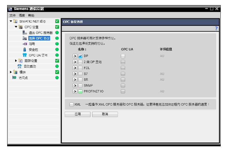Uncheck the DP protocol checkbox
The height and width of the screenshot is (152, 225).
pos(80,56)
